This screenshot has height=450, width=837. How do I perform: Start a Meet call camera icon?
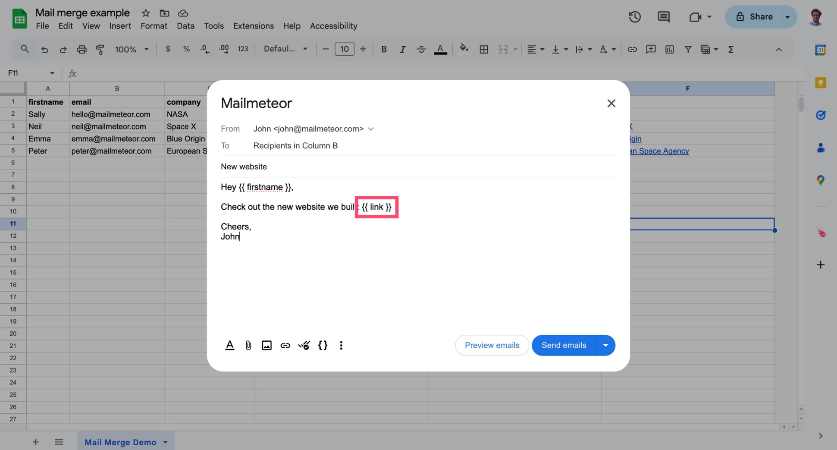point(695,17)
